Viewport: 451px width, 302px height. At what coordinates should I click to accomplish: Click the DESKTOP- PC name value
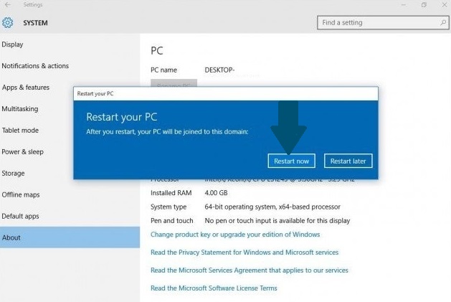click(x=219, y=70)
